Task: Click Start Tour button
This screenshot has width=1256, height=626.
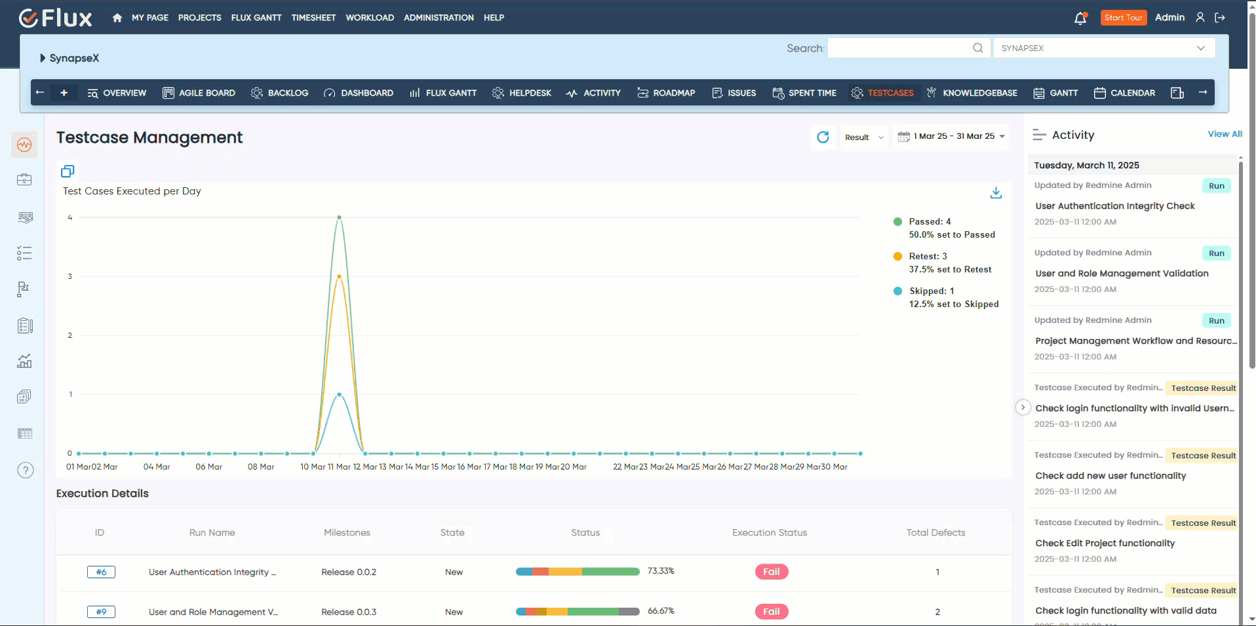Action: coord(1124,18)
